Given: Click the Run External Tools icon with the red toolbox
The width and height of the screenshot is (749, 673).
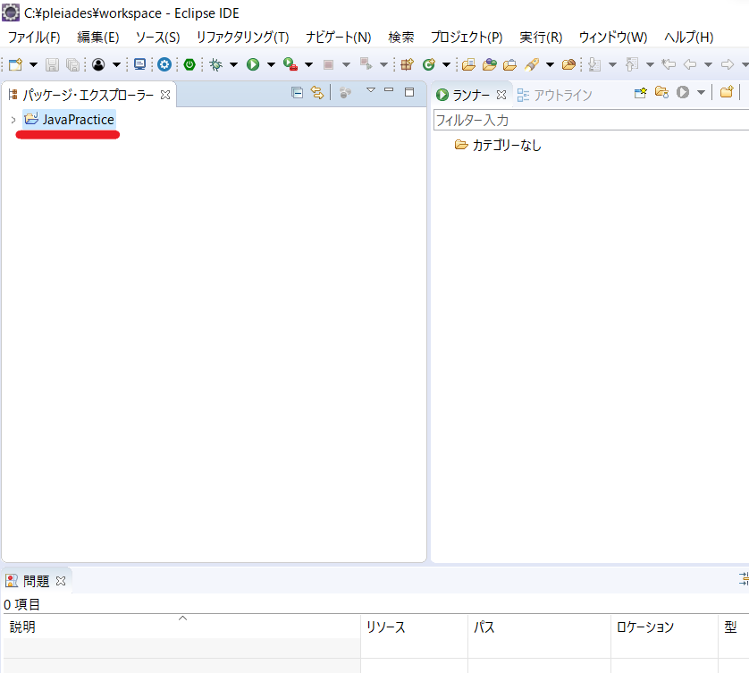Looking at the screenshot, I should pos(290,64).
